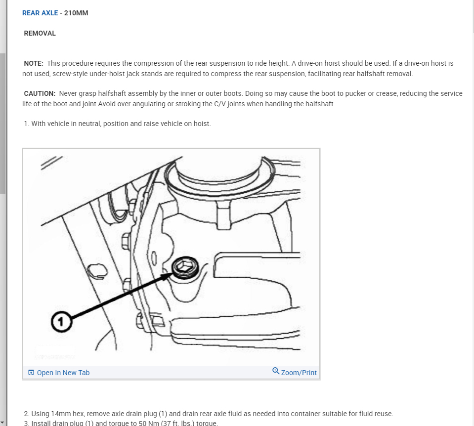Click step 3 about drain plug torque
The height and width of the screenshot is (426, 474).
pyautogui.click(x=121, y=423)
